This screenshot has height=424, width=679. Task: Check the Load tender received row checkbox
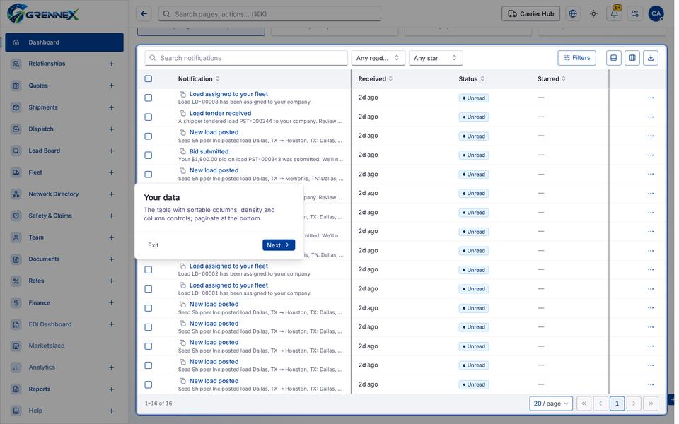pos(148,117)
